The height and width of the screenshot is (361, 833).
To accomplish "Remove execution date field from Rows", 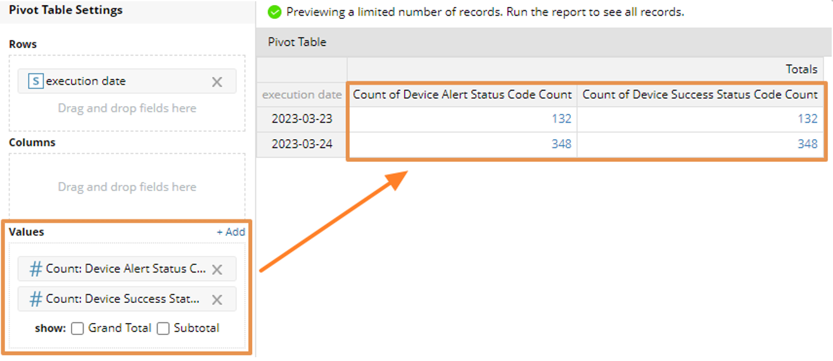I will point(217,82).
